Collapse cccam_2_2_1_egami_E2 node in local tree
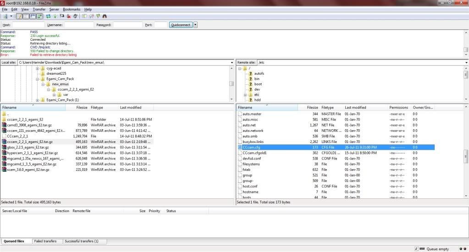Image resolution: width=469 pixels, height=252 pixels. point(49,89)
